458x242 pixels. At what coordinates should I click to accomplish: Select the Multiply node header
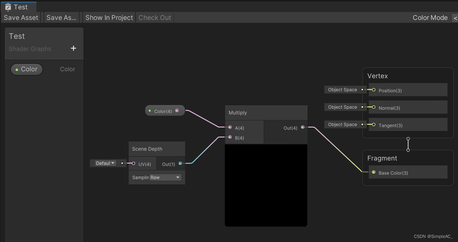[x=266, y=113]
